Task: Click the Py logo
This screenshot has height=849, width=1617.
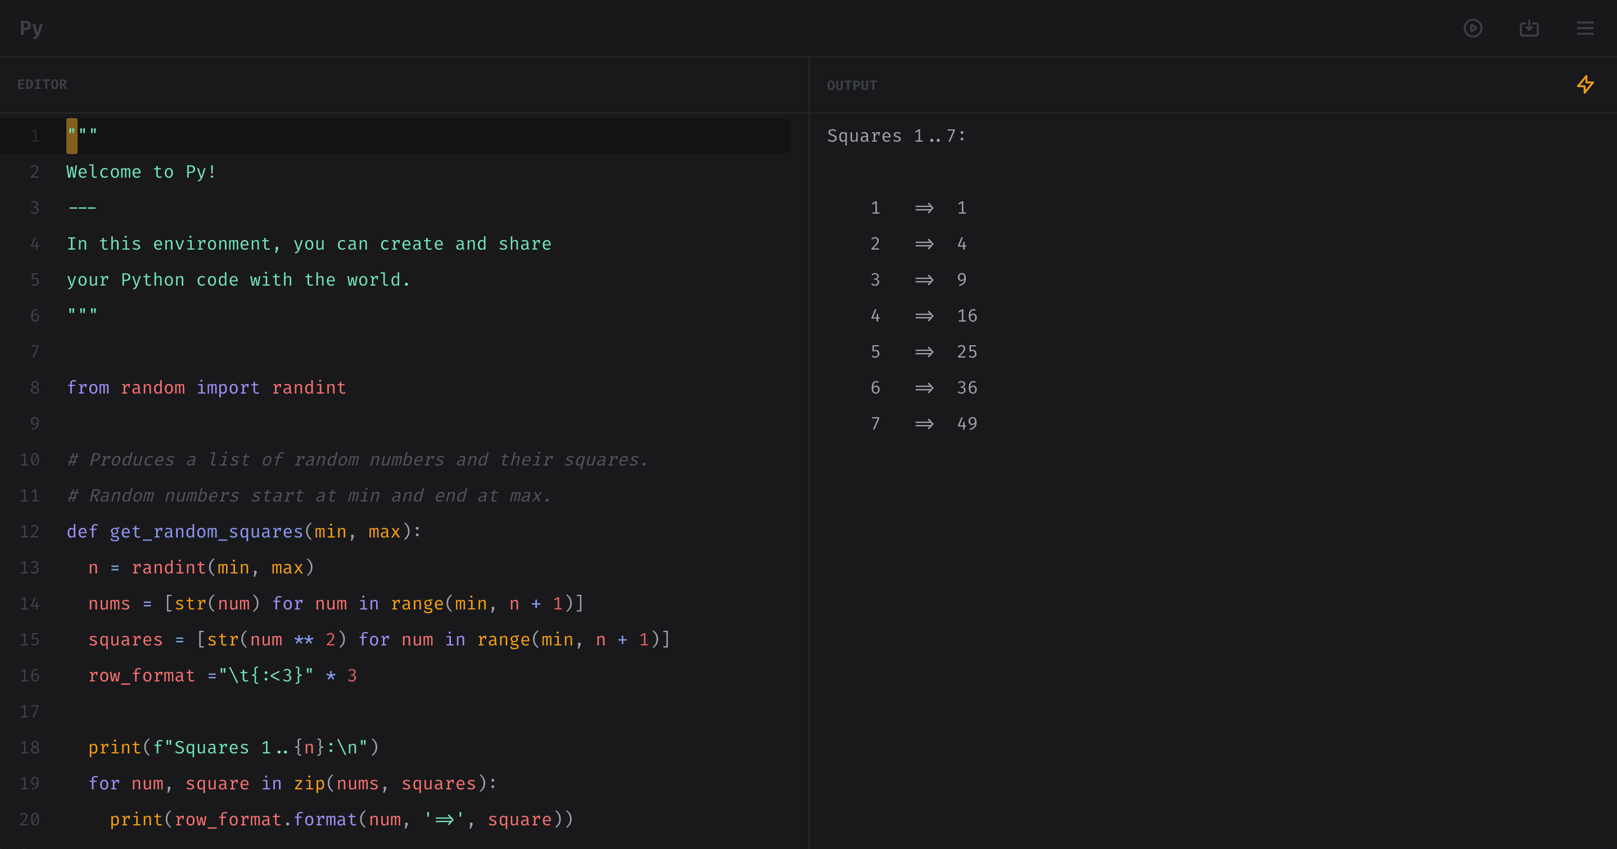Action: [31, 28]
